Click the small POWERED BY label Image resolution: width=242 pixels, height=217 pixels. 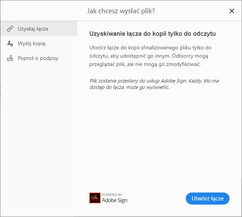tap(112, 195)
